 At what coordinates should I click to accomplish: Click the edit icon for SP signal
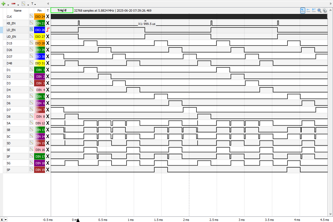point(31,170)
